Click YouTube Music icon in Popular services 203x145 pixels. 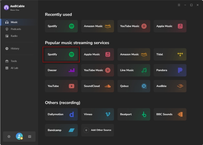tap(108, 70)
